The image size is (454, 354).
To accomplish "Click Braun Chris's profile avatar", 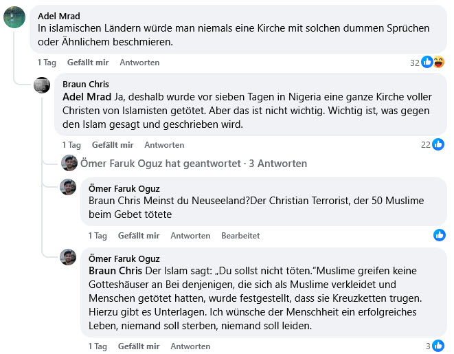I will pos(42,86).
